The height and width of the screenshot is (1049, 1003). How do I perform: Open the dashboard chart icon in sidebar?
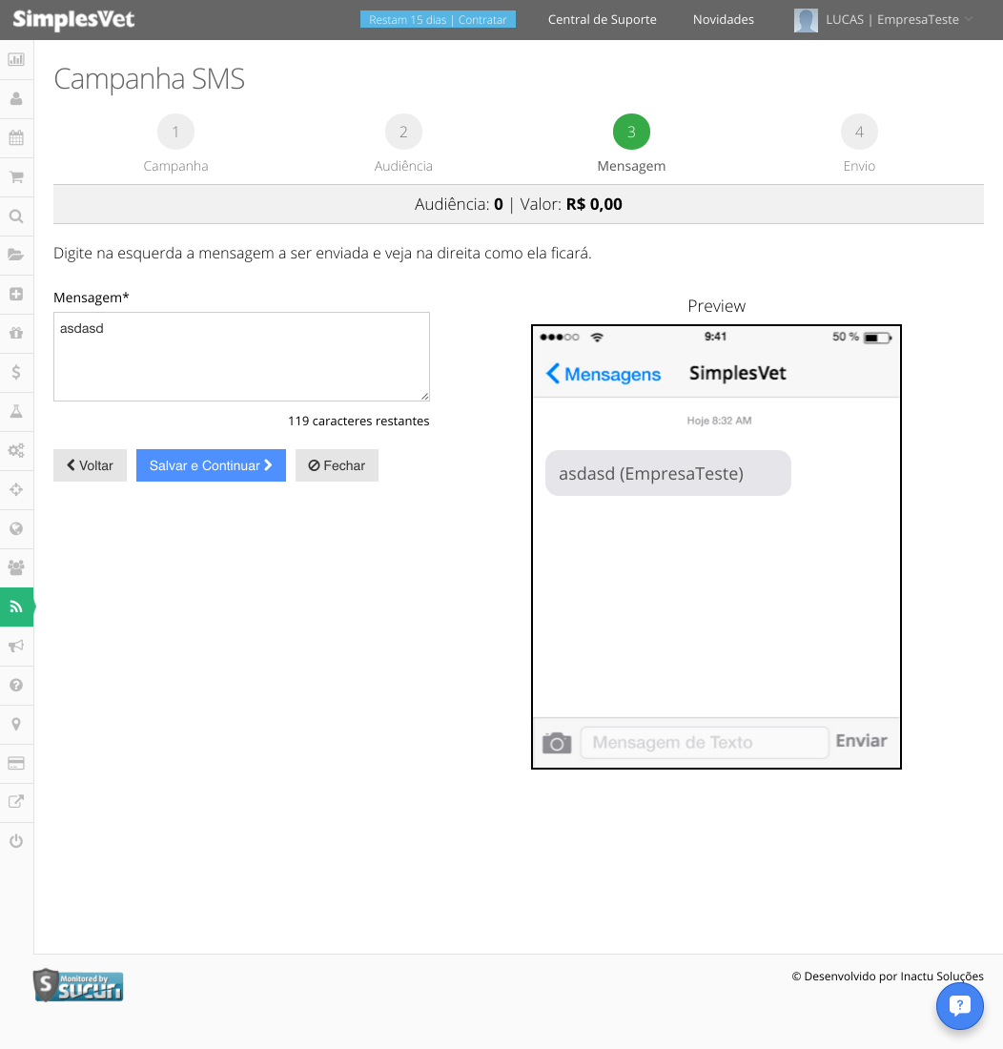pyautogui.click(x=16, y=59)
